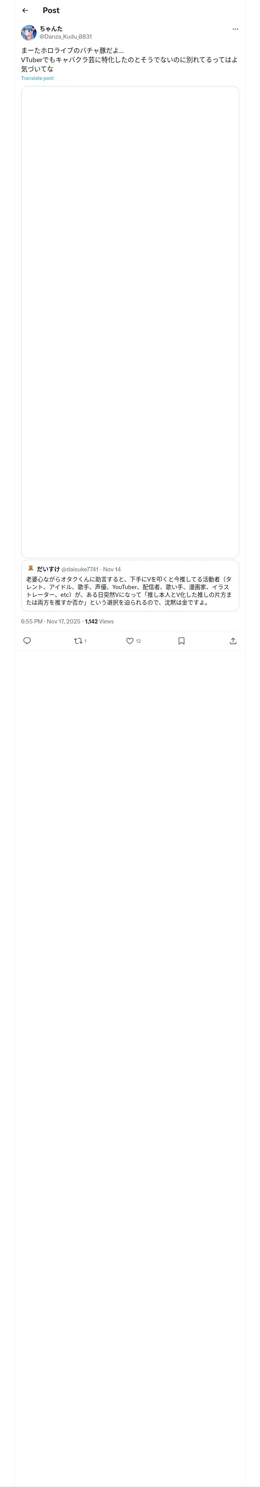Screen dimensions: 260x1487
Task: Click the Translate post link
Action: [x=37, y=78]
